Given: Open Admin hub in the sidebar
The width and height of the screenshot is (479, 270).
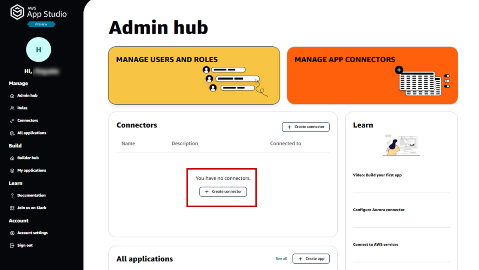Looking at the screenshot, I should click(27, 95).
